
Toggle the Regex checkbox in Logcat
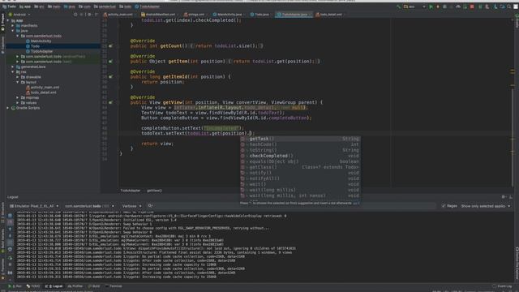click(x=444, y=206)
